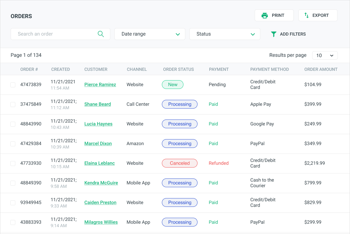Expand the Status filter dropdown
350x234 pixels.
coord(225,34)
